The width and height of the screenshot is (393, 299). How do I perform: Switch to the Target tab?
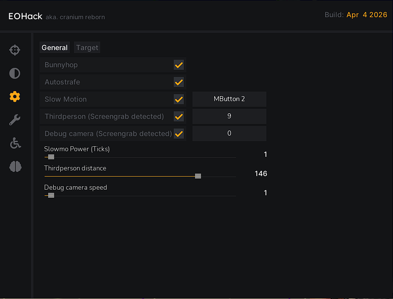tap(87, 48)
